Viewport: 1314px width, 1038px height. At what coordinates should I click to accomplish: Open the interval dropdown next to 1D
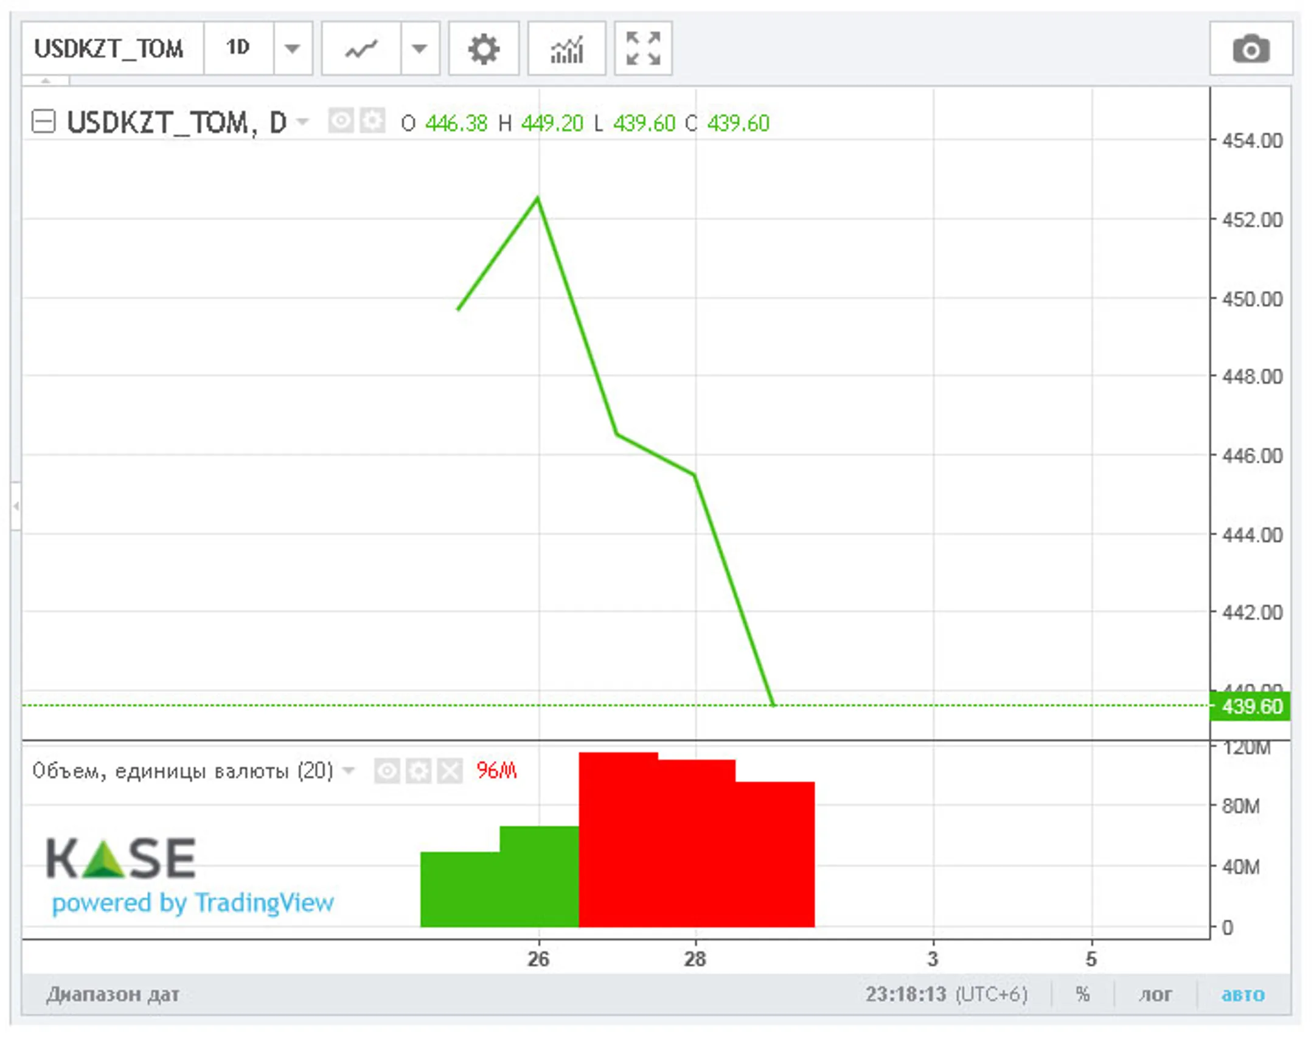[293, 49]
